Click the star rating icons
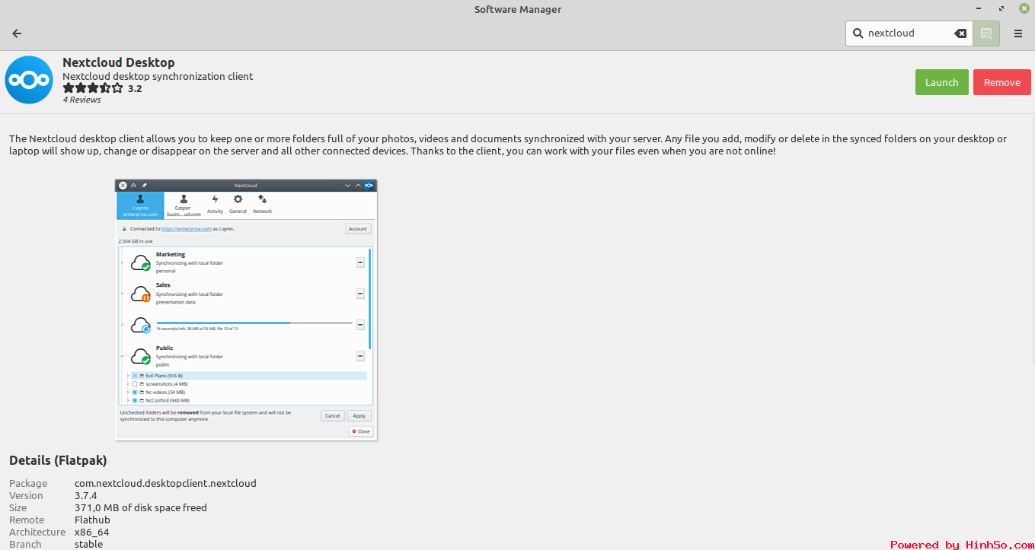This screenshot has height=550, width=1035. [x=93, y=88]
